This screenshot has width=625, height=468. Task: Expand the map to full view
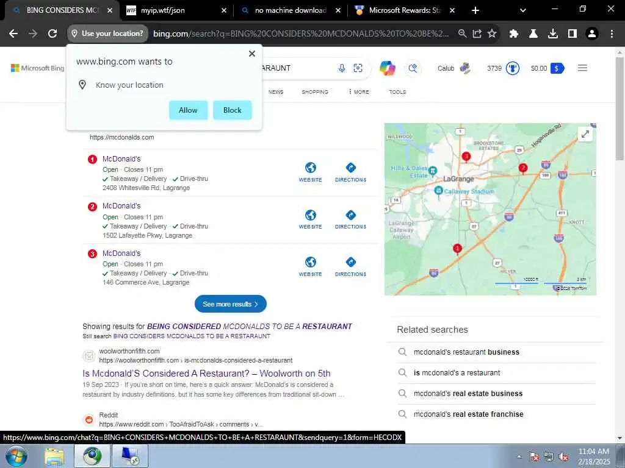click(x=585, y=134)
